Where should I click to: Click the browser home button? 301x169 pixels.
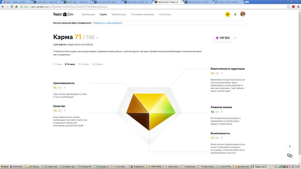point(16,7)
